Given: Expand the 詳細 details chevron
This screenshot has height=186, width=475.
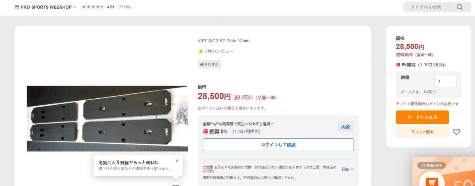Looking at the screenshot, I should click(352, 169).
